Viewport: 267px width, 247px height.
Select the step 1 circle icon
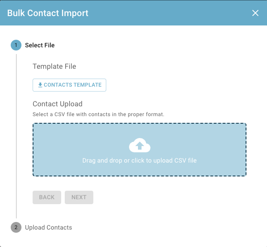coord(16,45)
